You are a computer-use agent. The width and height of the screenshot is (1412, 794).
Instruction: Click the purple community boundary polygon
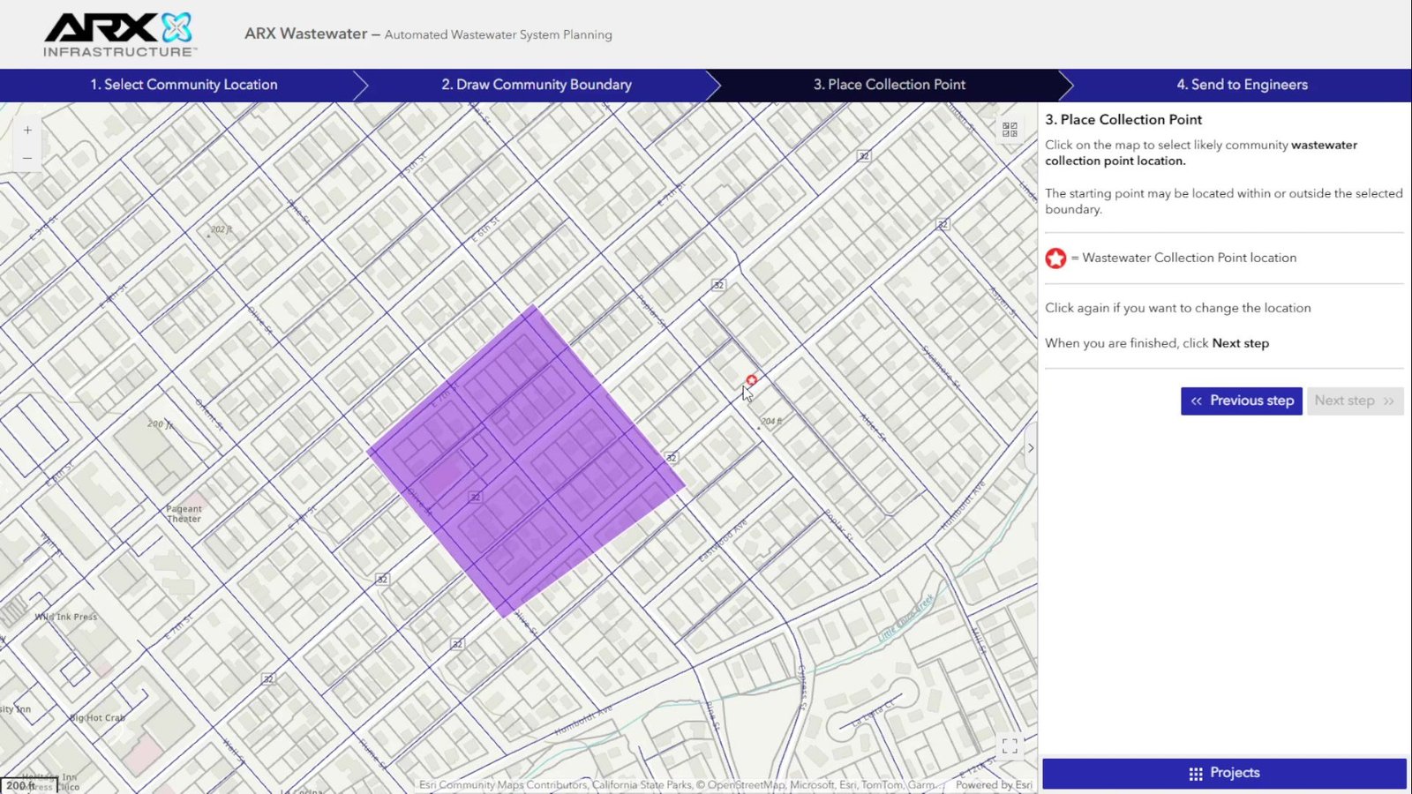coord(526,460)
